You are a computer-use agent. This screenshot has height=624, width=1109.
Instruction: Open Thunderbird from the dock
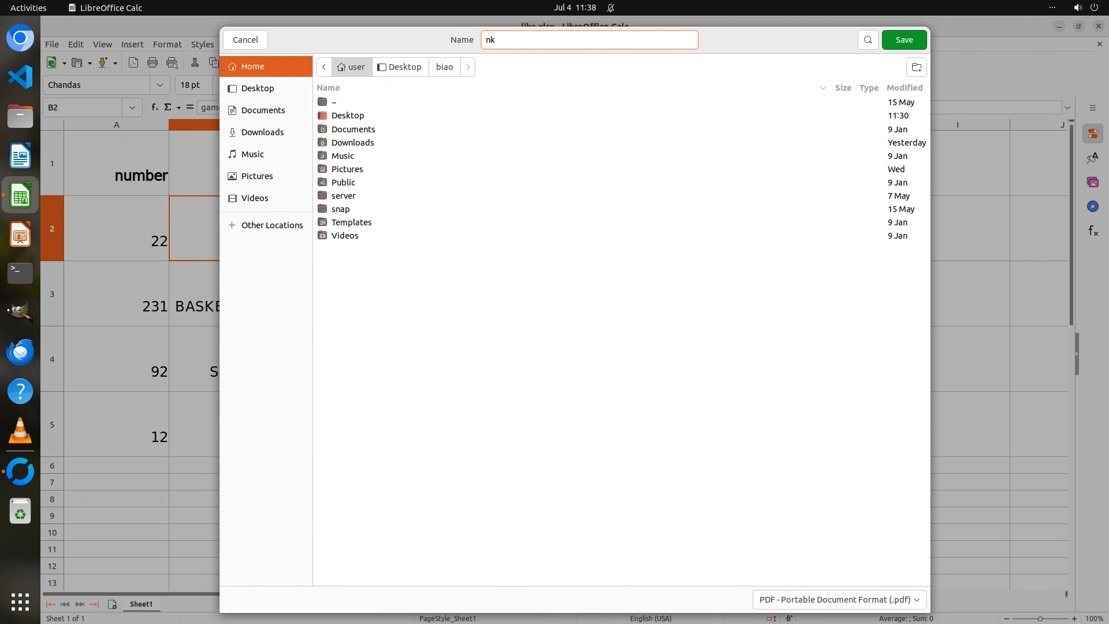point(20,352)
